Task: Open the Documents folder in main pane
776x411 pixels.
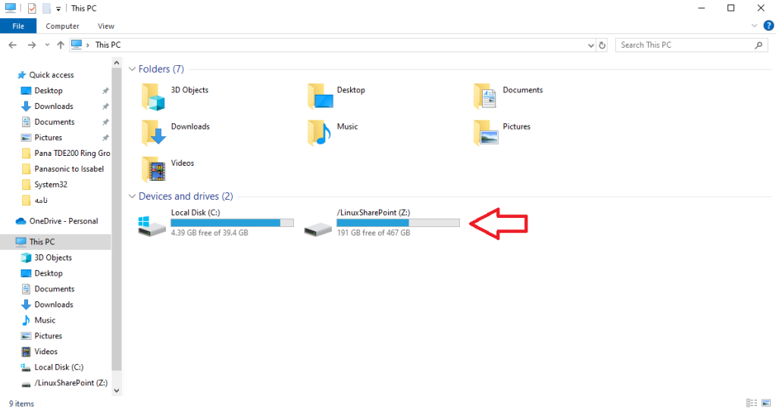Action: coord(485,96)
